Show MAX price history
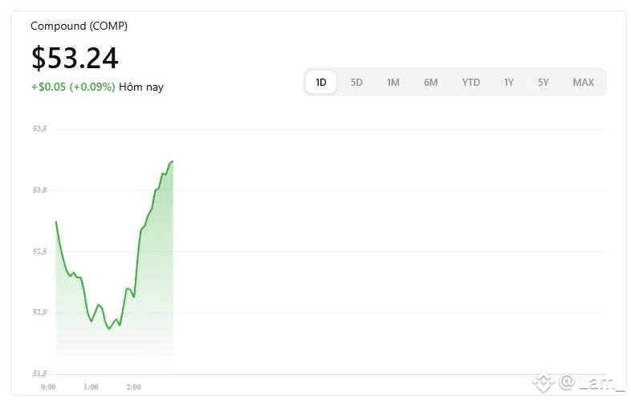This screenshot has width=631, height=402. tap(583, 82)
